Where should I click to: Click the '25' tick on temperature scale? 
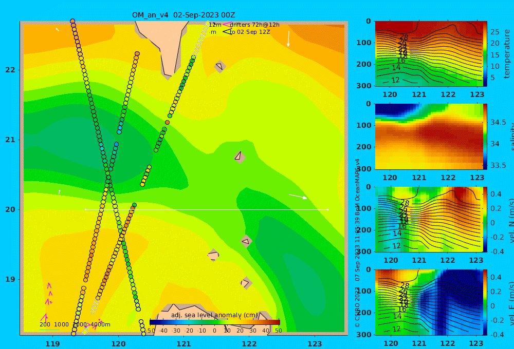pos(494,32)
